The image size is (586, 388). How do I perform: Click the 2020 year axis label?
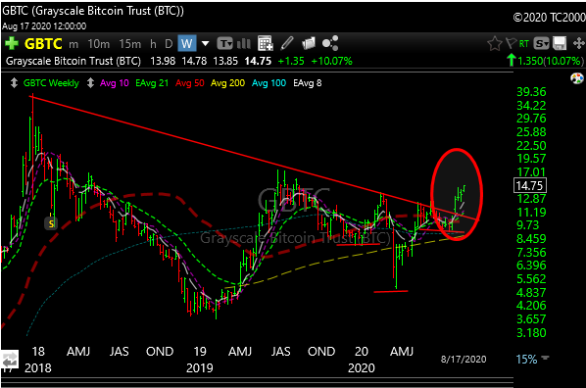point(361,368)
